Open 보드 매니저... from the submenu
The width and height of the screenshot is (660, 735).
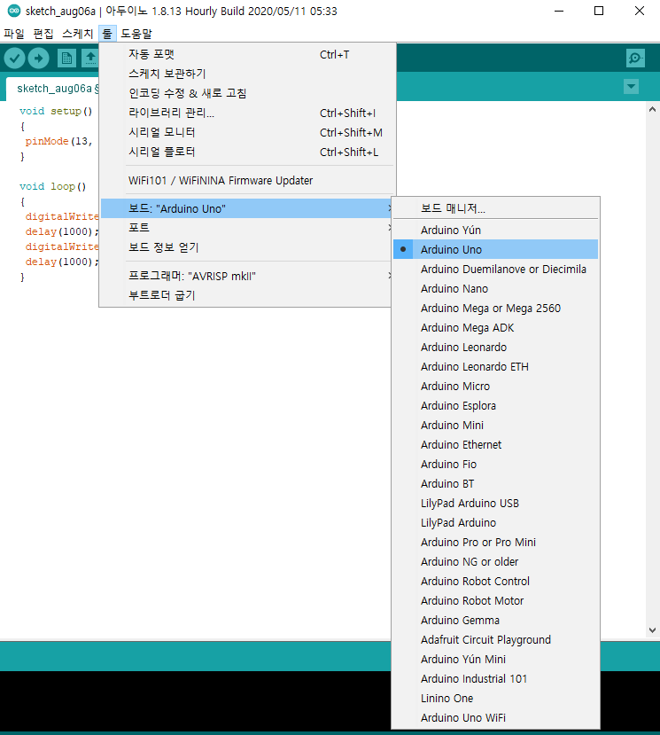495,208
